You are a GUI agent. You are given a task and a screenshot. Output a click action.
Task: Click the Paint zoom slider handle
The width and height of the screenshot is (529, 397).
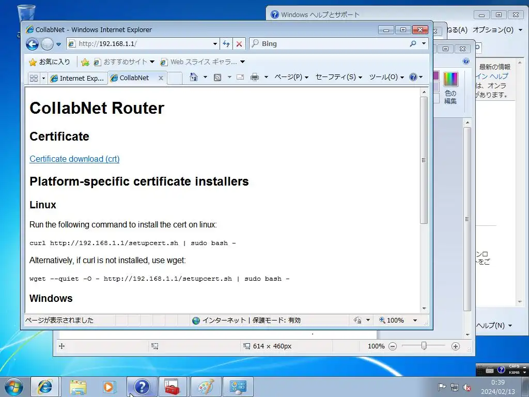coord(424,346)
